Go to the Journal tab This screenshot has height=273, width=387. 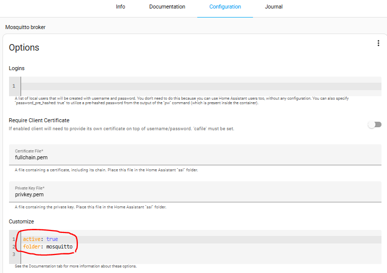tap(274, 7)
